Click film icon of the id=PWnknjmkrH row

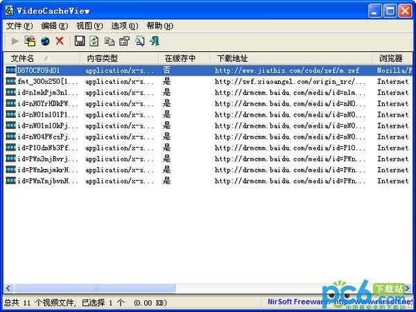pos(11,170)
